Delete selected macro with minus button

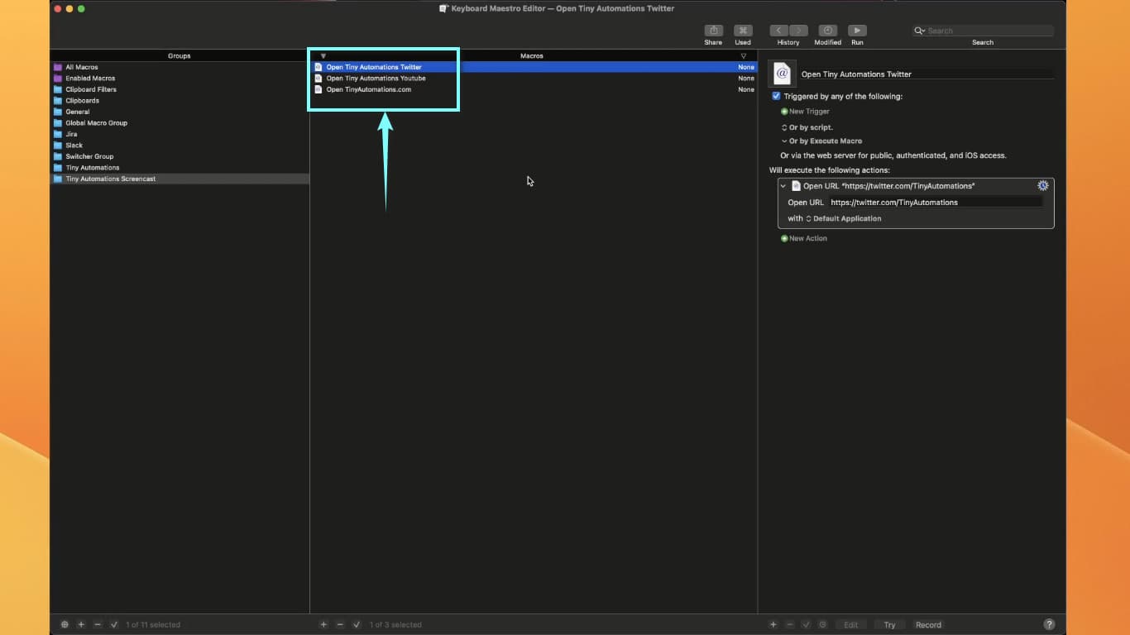tap(340, 625)
